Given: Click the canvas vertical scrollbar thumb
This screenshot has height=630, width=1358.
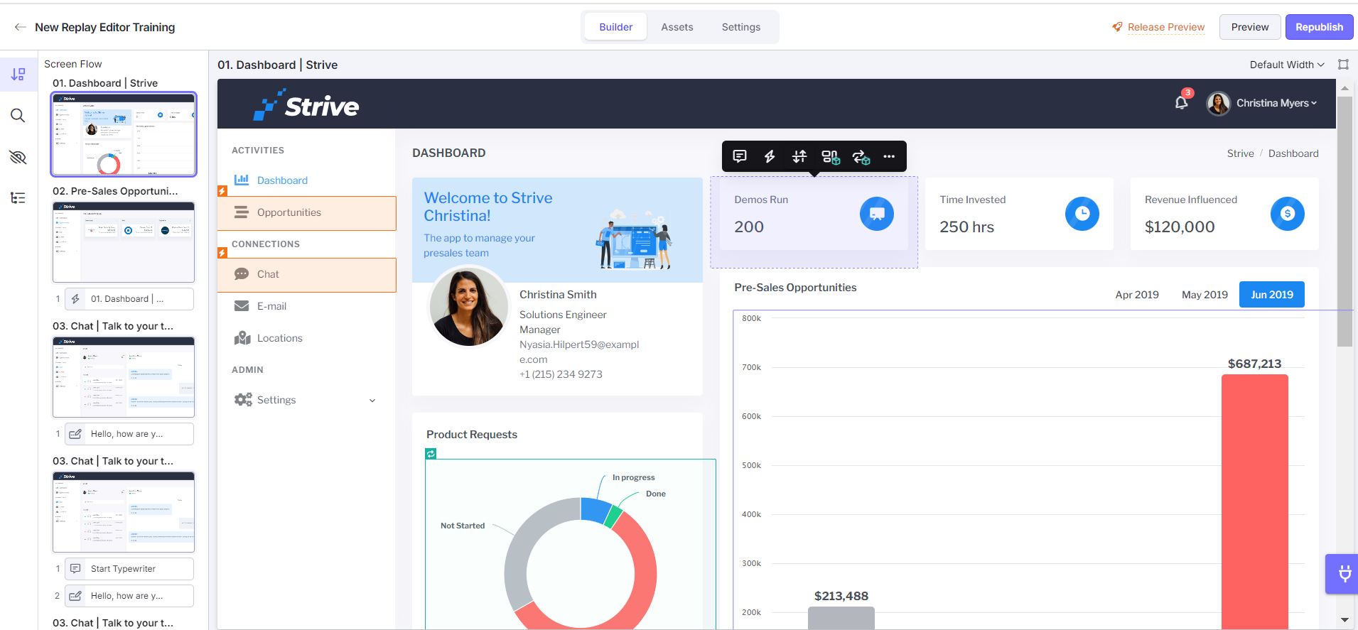Looking at the screenshot, I should coord(1344,222).
